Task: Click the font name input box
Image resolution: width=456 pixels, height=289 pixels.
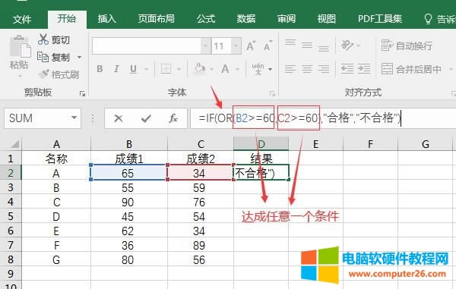Action: (147, 46)
